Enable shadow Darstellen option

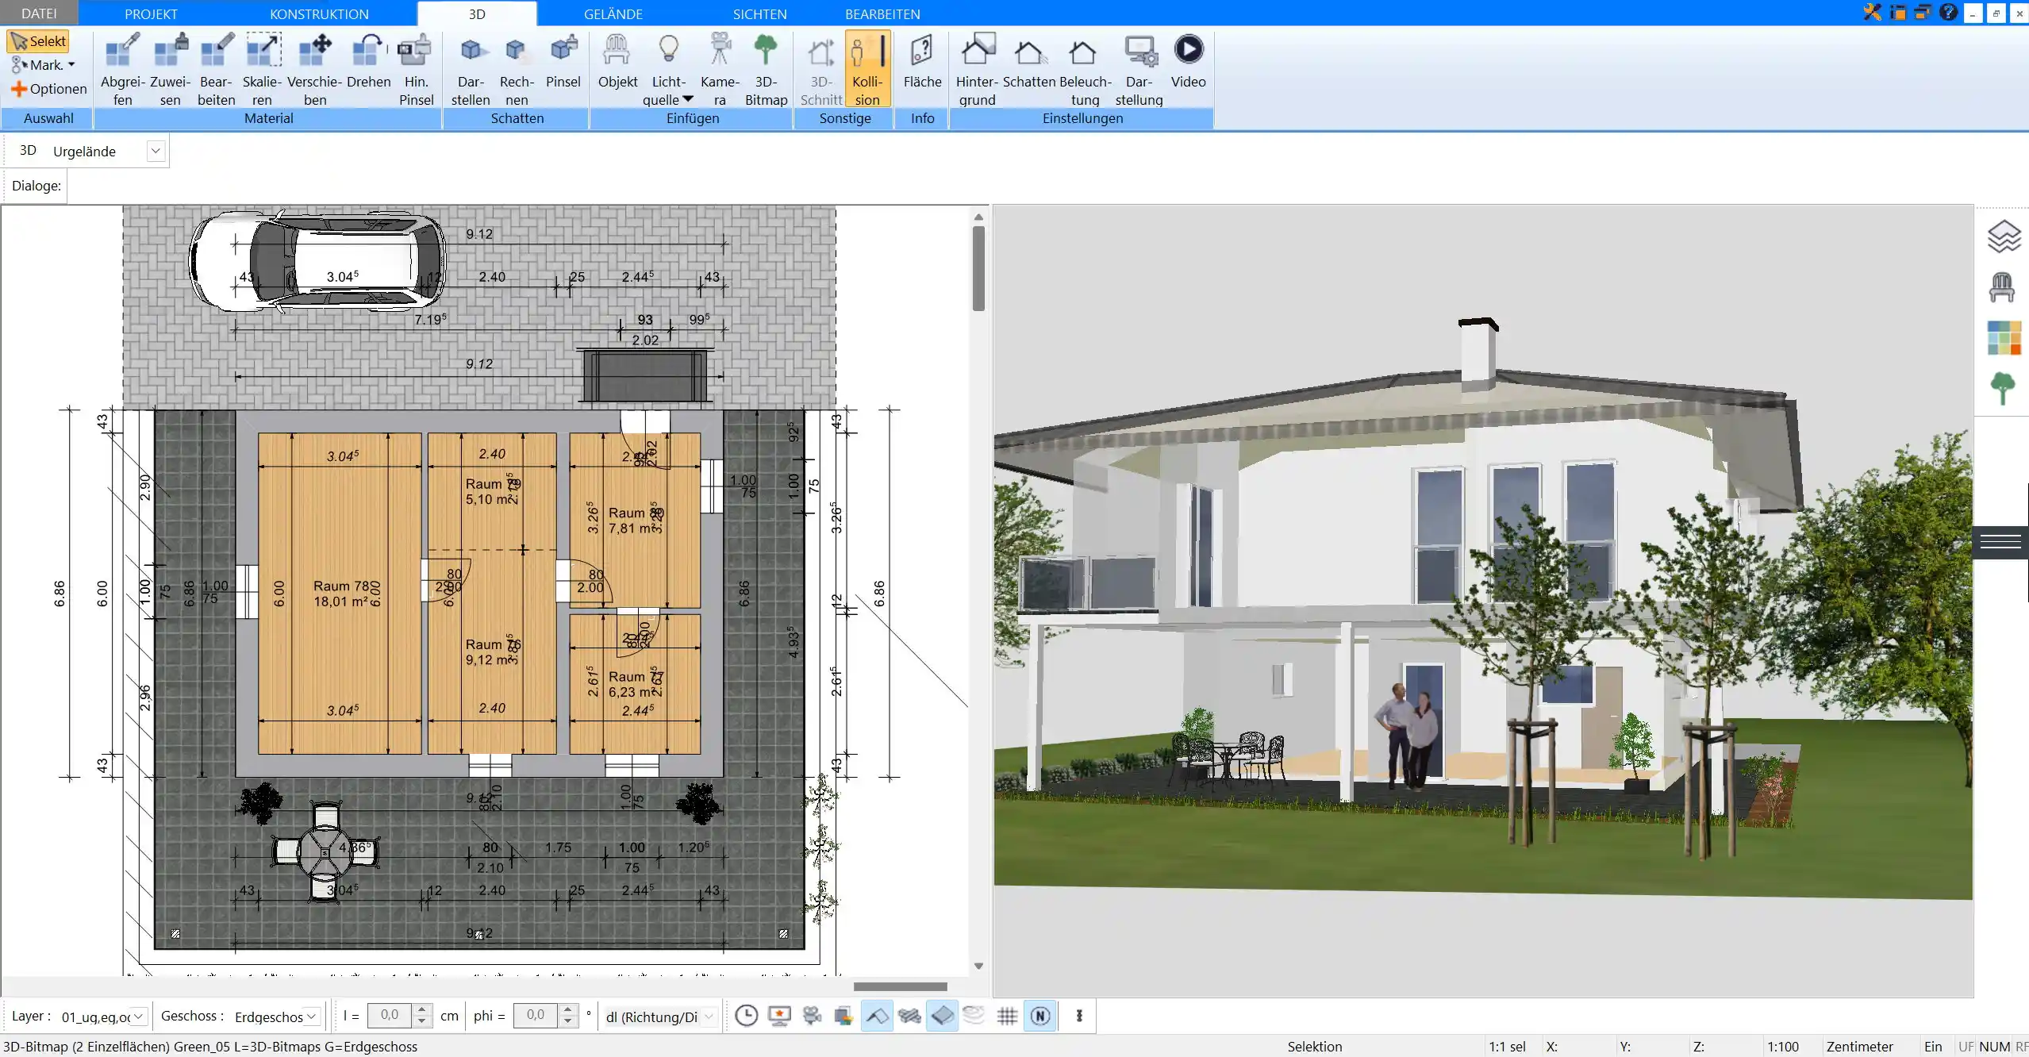pos(471,69)
